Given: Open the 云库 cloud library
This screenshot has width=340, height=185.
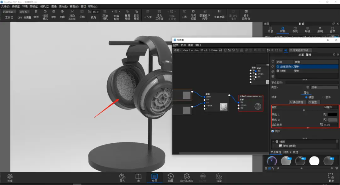Looking at the screenshot, I should pyautogui.click(x=10, y=178).
